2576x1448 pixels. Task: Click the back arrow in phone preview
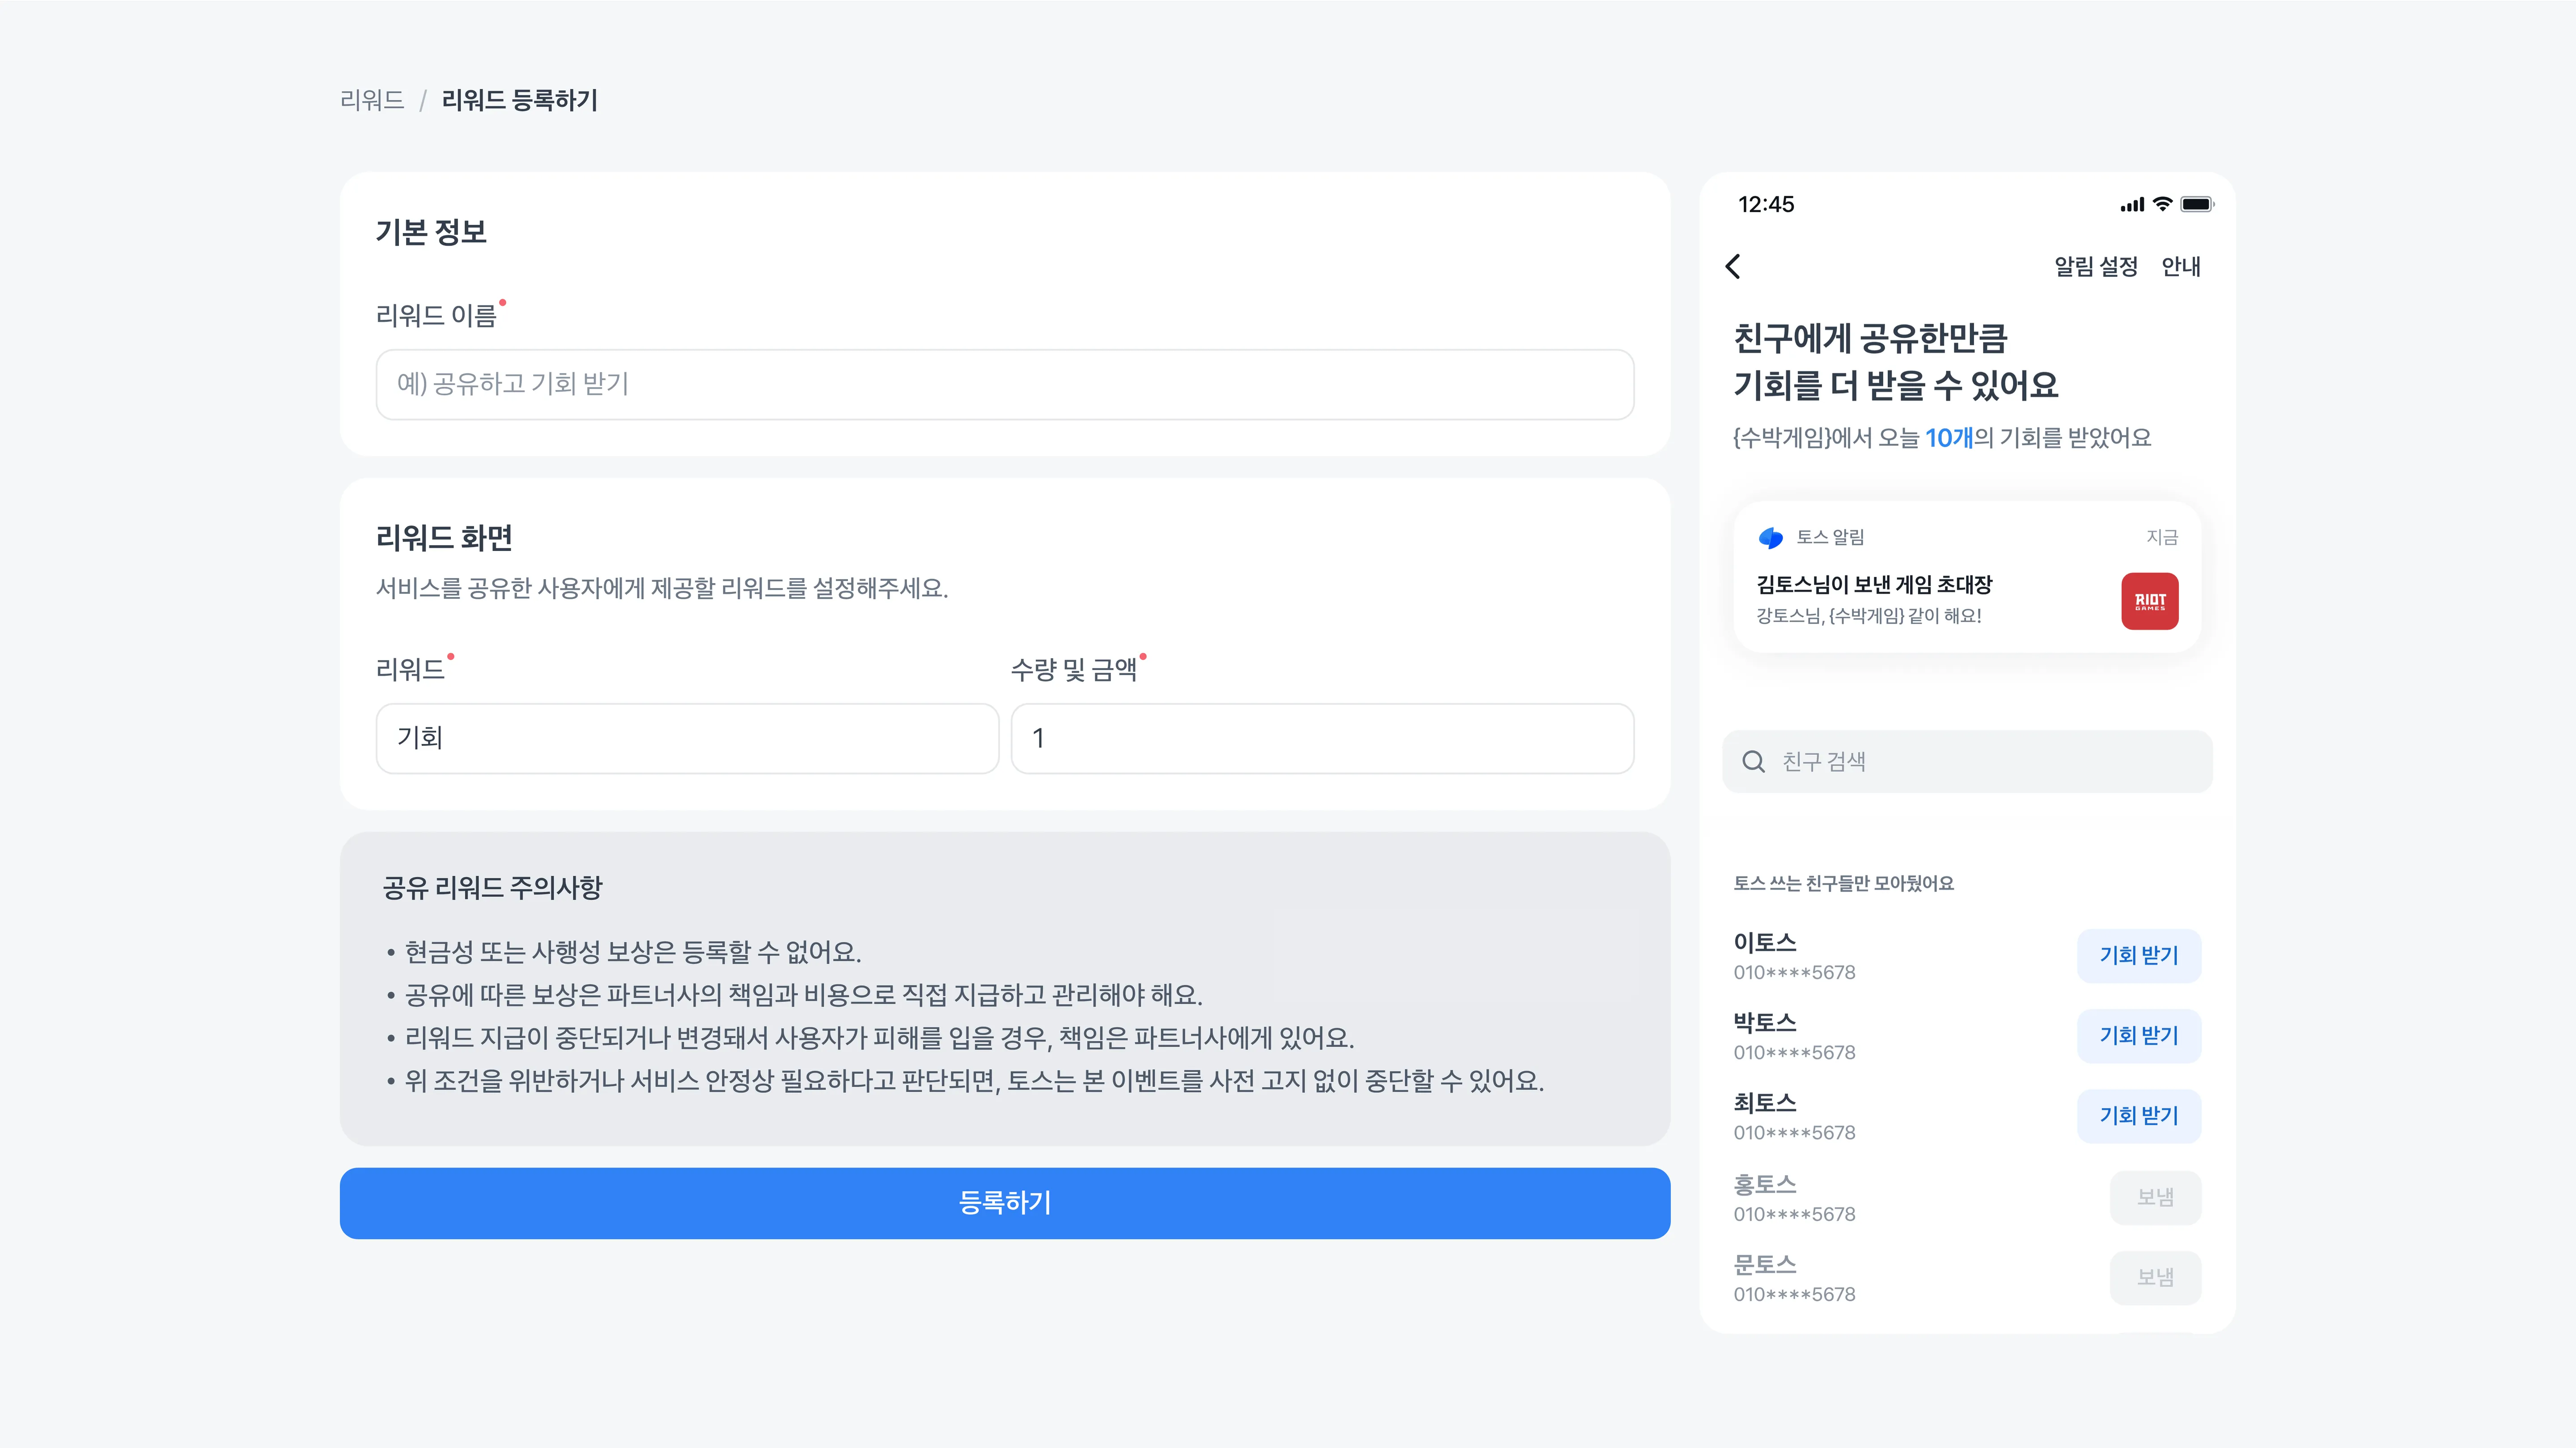[1733, 266]
